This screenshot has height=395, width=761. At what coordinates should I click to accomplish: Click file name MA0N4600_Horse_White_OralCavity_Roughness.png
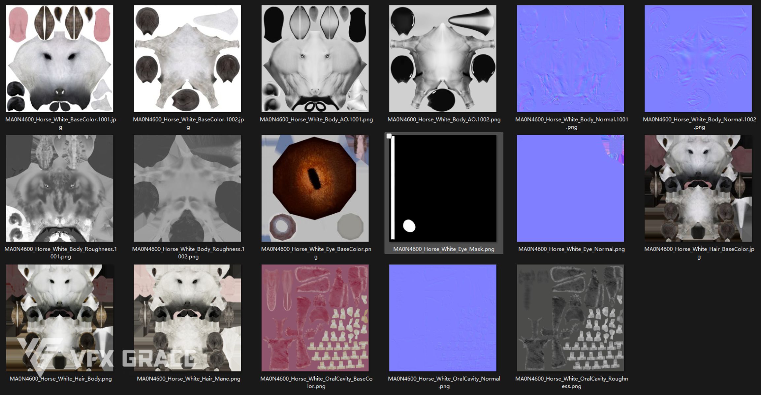pos(572,382)
